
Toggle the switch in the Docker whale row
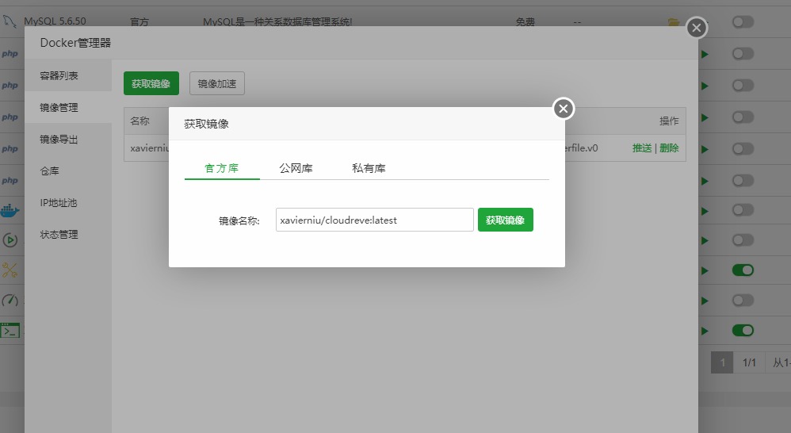(x=743, y=210)
